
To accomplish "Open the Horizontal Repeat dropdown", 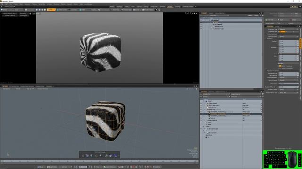I will click(289, 78).
